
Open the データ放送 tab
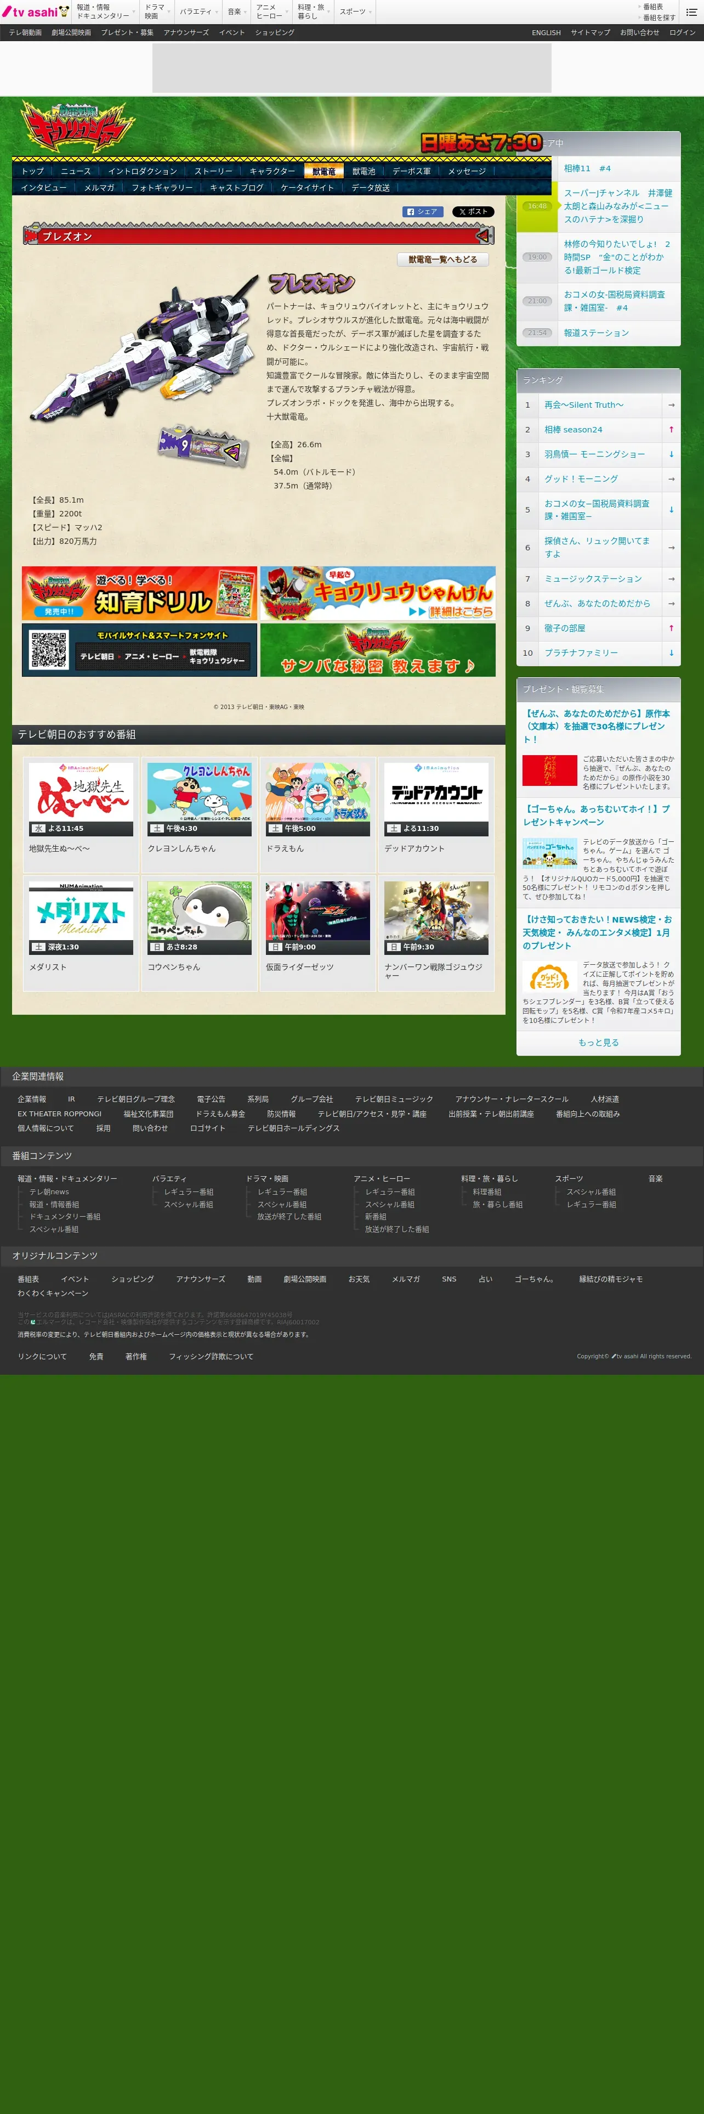point(371,188)
